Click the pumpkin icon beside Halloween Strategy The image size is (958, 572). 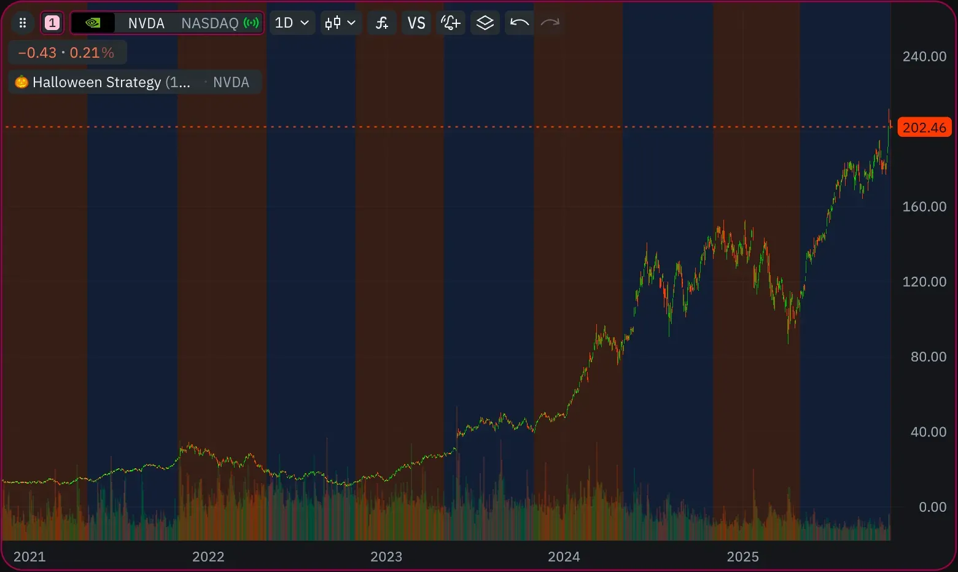(x=21, y=82)
